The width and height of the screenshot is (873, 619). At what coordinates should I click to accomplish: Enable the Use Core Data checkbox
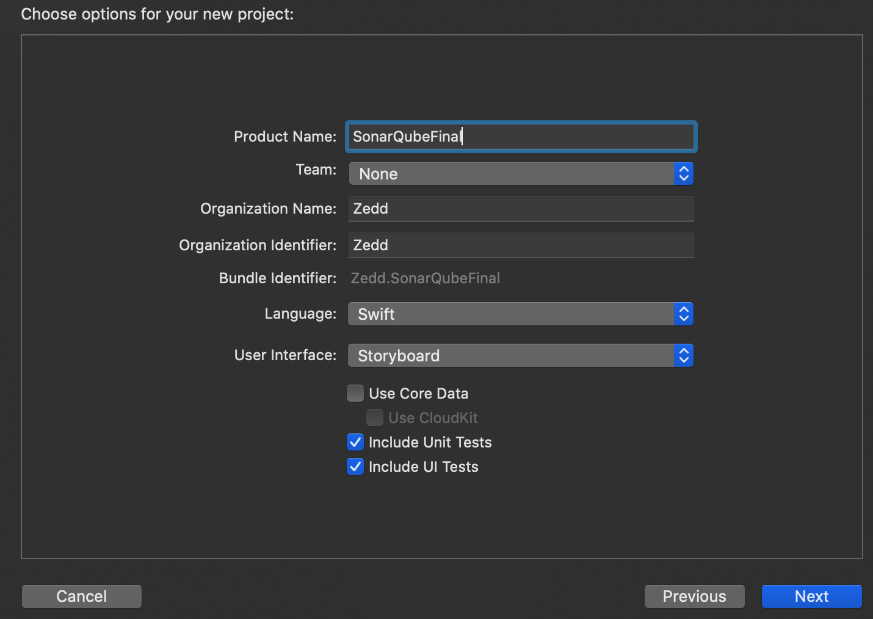click(x=355, y=393)
